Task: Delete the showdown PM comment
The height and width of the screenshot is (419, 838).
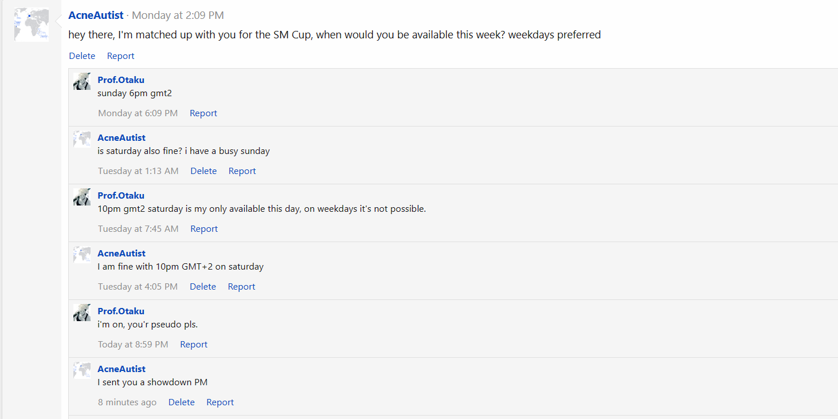Action: point(181,402)
